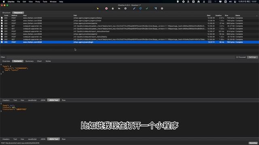The height and width of the screenshot is (145, 259).
Task: Open the Overview tab
Action: point(6,61)
